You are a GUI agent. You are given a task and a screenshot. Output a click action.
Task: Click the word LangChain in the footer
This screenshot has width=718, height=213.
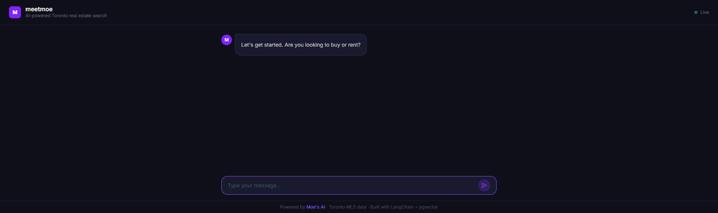(x=402, y=207)
